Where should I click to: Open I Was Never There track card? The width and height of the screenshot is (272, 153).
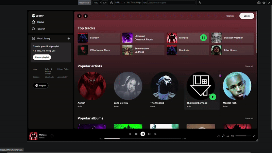pos(99,50)
